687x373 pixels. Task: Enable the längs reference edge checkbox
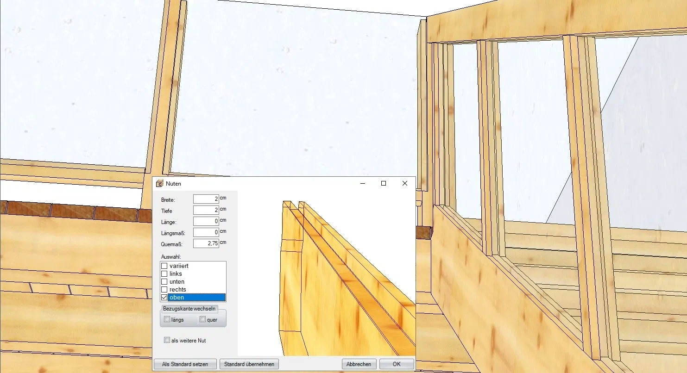[x=167, y=319]
